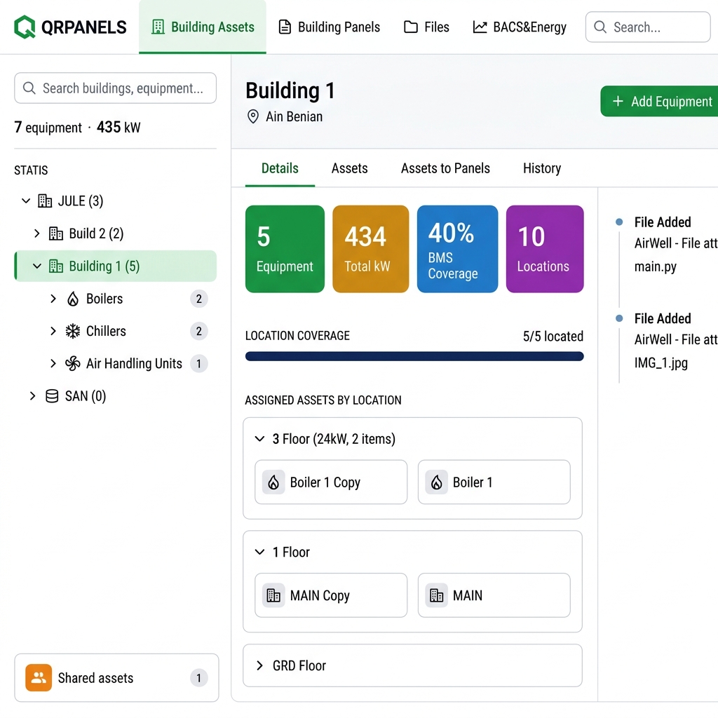This screenshot has height=718, width=718.
Task: Select the Building 1 (5) tree row
Action: pyautogui.click(x=116, y=266)
